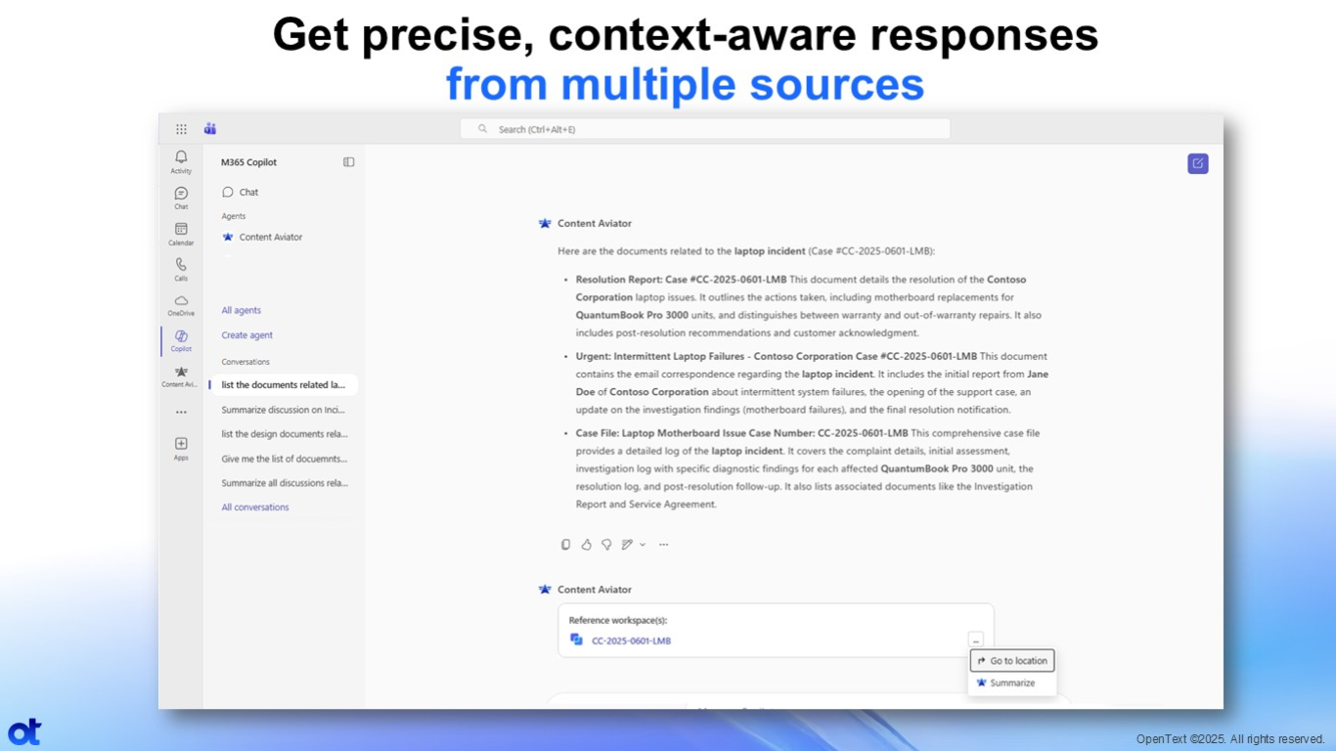Open Content Aviator app in left rail

pyautogui.click(x=181, y=376)
